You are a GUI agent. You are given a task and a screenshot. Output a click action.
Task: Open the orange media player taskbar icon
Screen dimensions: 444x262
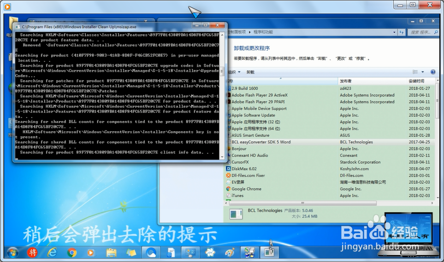[x=91, y=252]
